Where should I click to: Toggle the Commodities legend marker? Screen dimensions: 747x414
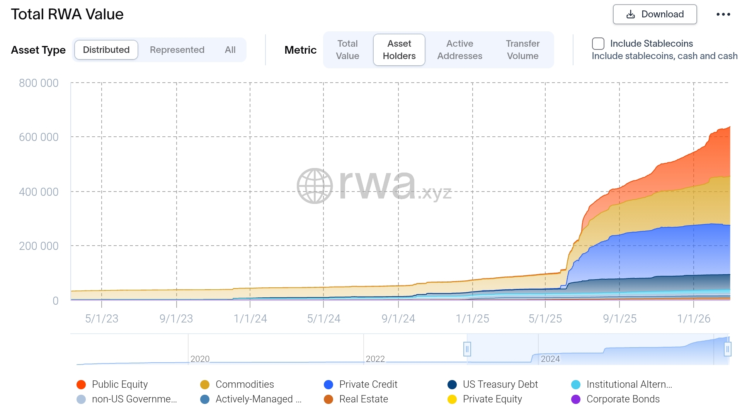[205, 385]
